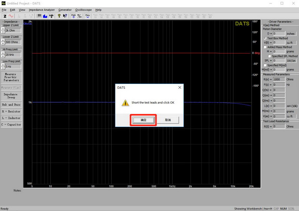Image resolution: width=299 pixels, height=211 pixels.
Task: Click the blue histogram toolbar icon
Action: pyautogui.click(x=45, y=16)
